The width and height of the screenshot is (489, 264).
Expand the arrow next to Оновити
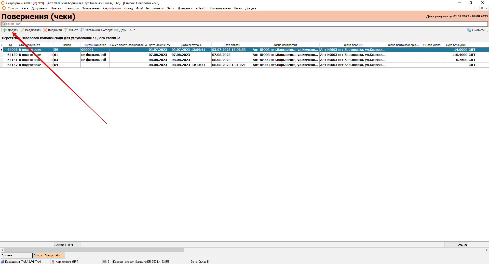click(x=487, y=31)
